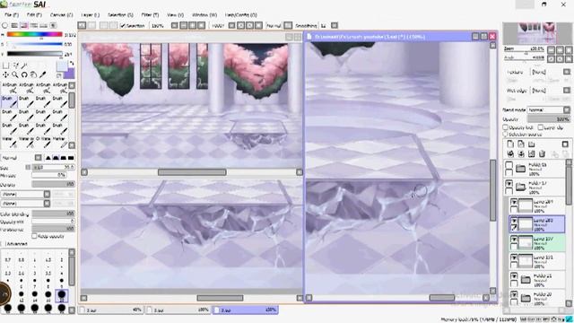This screenshot has width=574, height=323.
Task: Open the Canvas menu
Action: pos(61,15)
